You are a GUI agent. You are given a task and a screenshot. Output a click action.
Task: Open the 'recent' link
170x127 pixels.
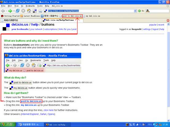[161, 25]
